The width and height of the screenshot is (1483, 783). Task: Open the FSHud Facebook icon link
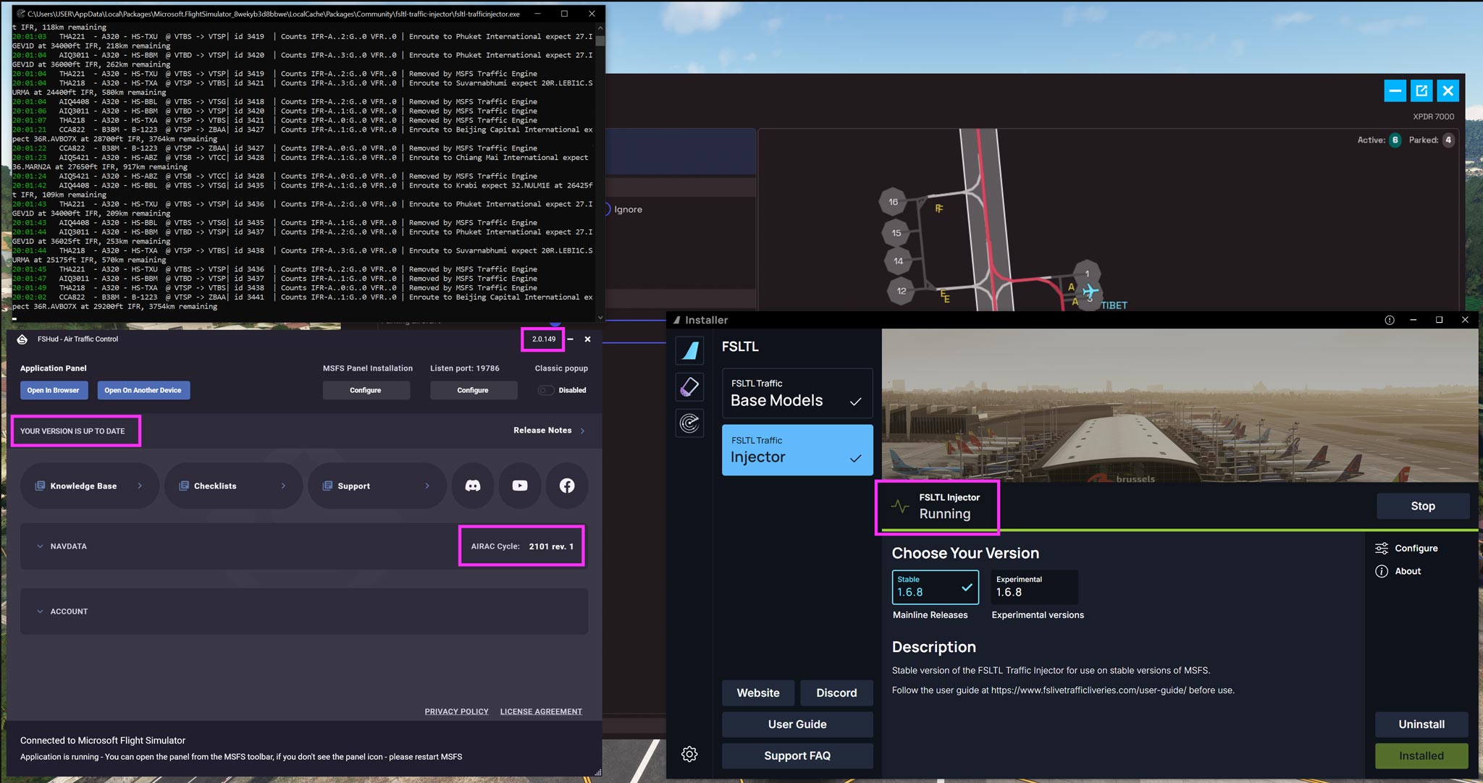567,486
